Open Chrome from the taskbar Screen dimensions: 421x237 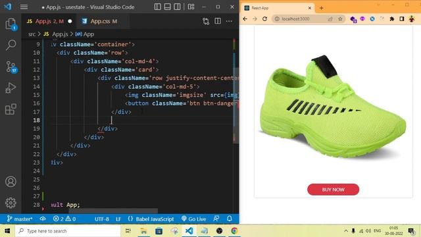tap(234, 231)
